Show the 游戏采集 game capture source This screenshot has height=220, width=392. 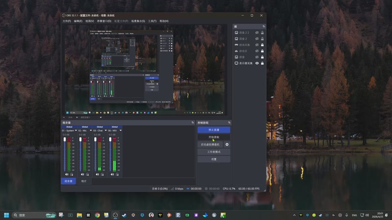click(x=257, y=44)
